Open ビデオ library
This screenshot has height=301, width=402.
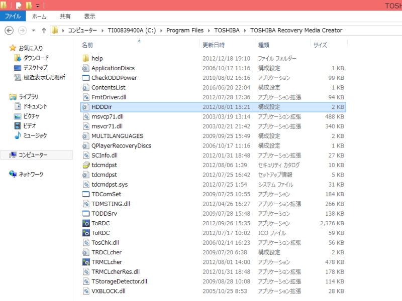pos(30,126)
